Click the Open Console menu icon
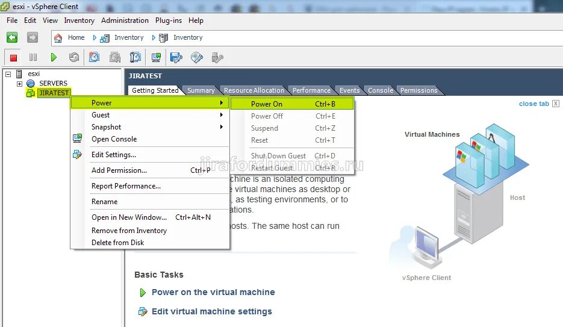 pos(77,139)
